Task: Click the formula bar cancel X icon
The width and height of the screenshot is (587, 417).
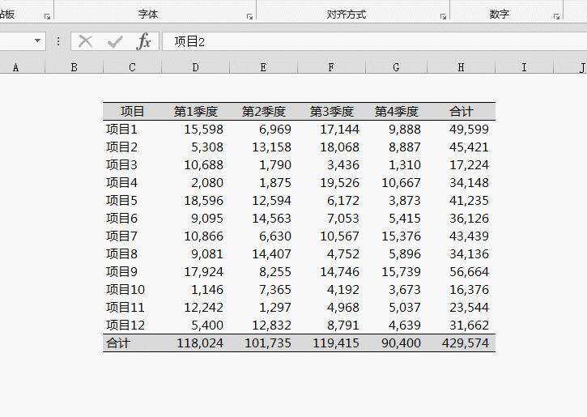Action: [x=85, y=41]
